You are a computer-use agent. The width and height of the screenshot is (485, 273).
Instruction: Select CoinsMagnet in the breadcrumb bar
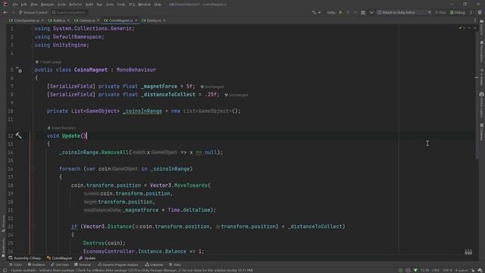[59, 258]
